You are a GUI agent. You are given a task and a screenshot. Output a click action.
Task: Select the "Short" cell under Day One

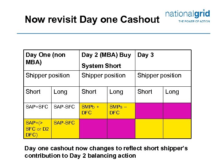click(x=33, y=92)
